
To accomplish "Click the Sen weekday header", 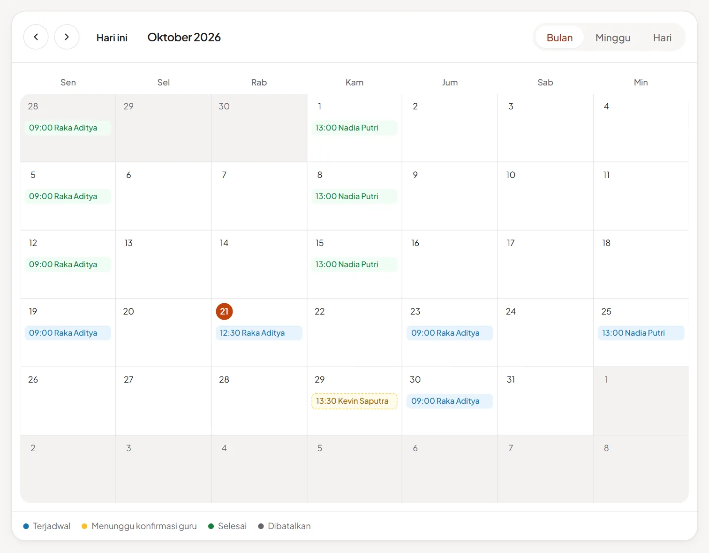I will click(68, 82).
